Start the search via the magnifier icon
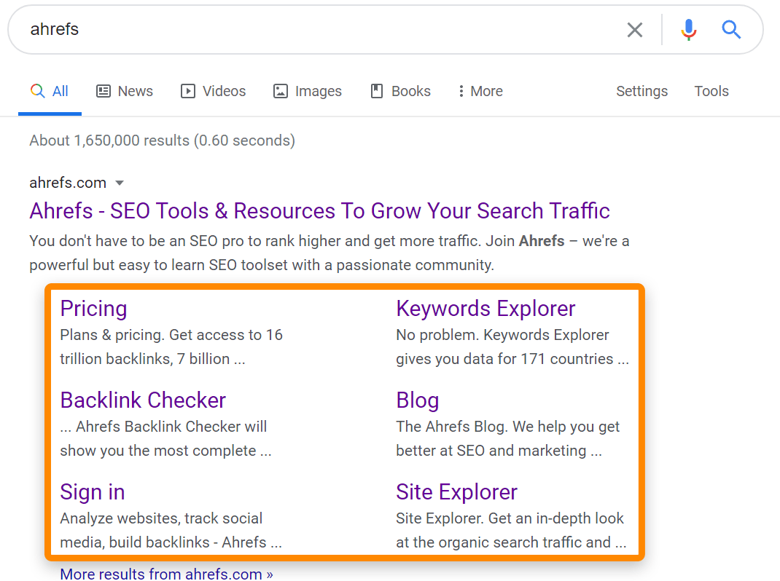Image resolution: width=780 pixels, height=581 pixels. (731, 30)
